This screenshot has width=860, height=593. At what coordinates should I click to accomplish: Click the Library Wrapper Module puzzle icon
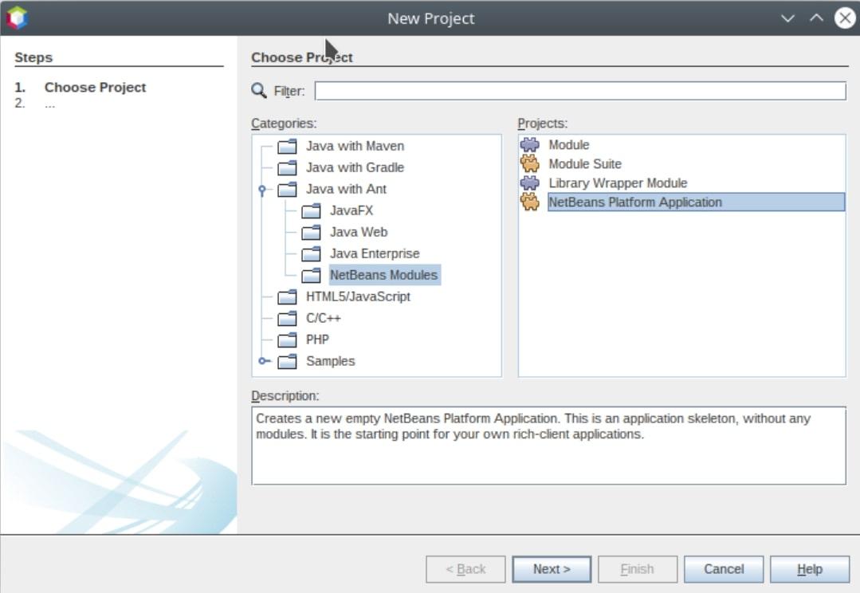(530, 183)
